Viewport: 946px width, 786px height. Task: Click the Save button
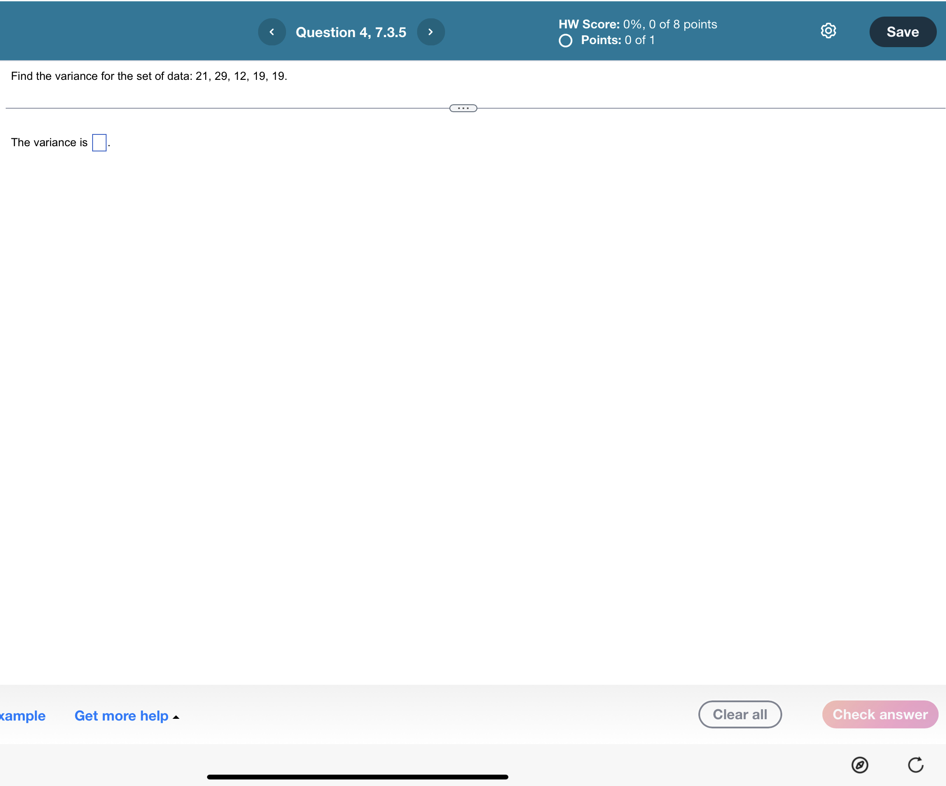[x=903, y=31]
